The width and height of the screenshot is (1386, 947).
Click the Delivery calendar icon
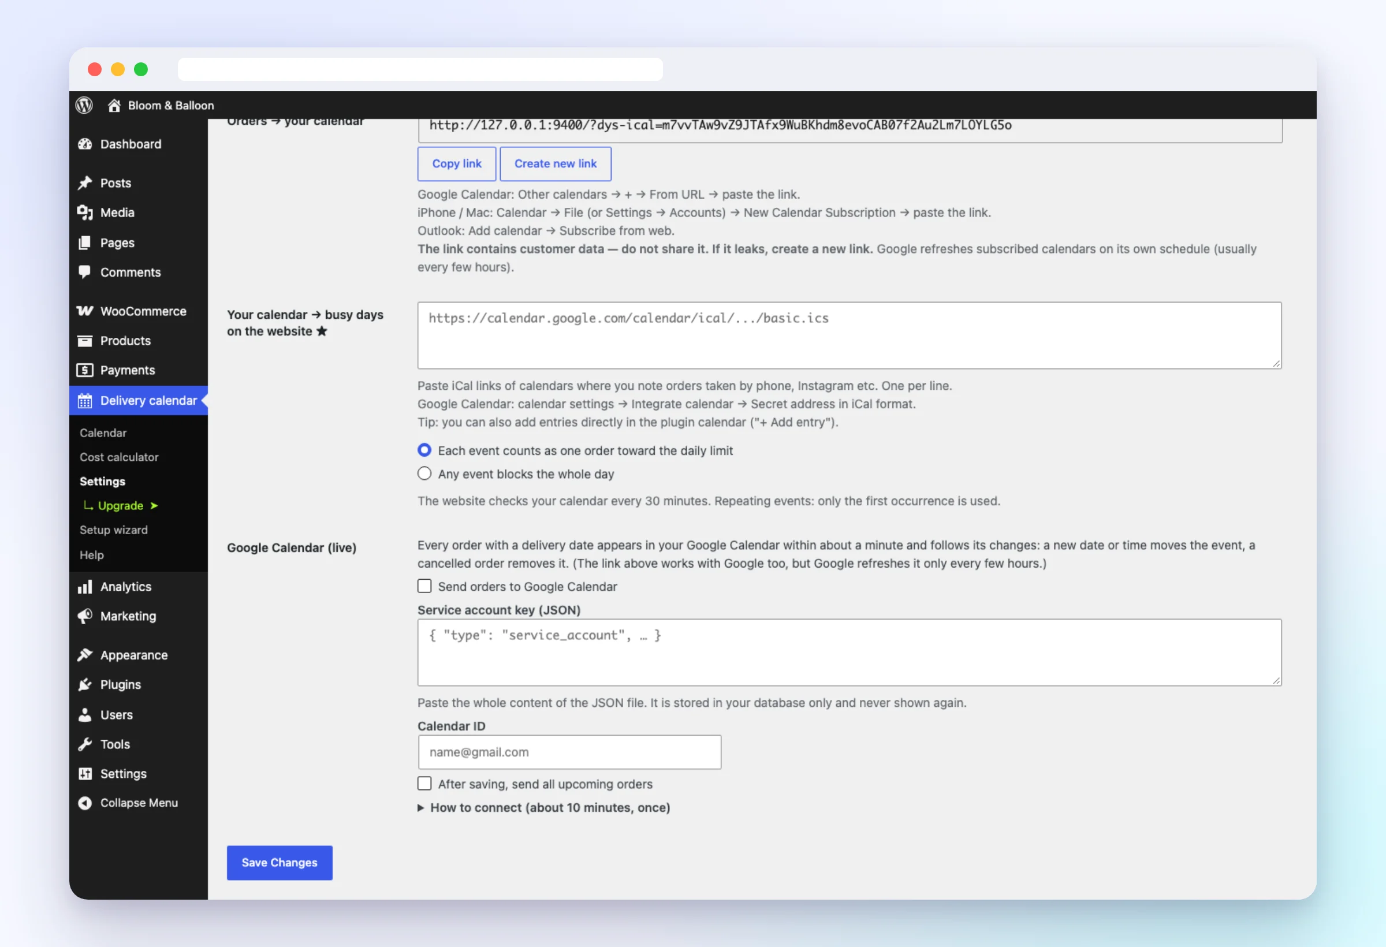(85, 400)
